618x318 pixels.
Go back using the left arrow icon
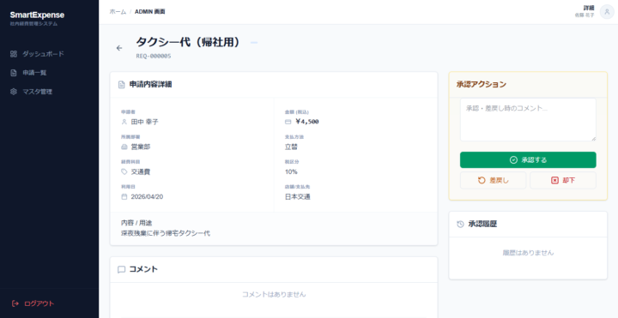119,48
